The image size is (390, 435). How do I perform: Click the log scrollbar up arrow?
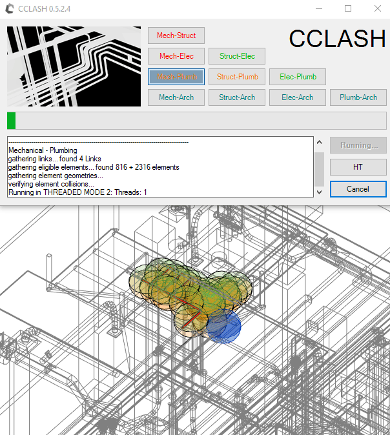tap(320, 142)
